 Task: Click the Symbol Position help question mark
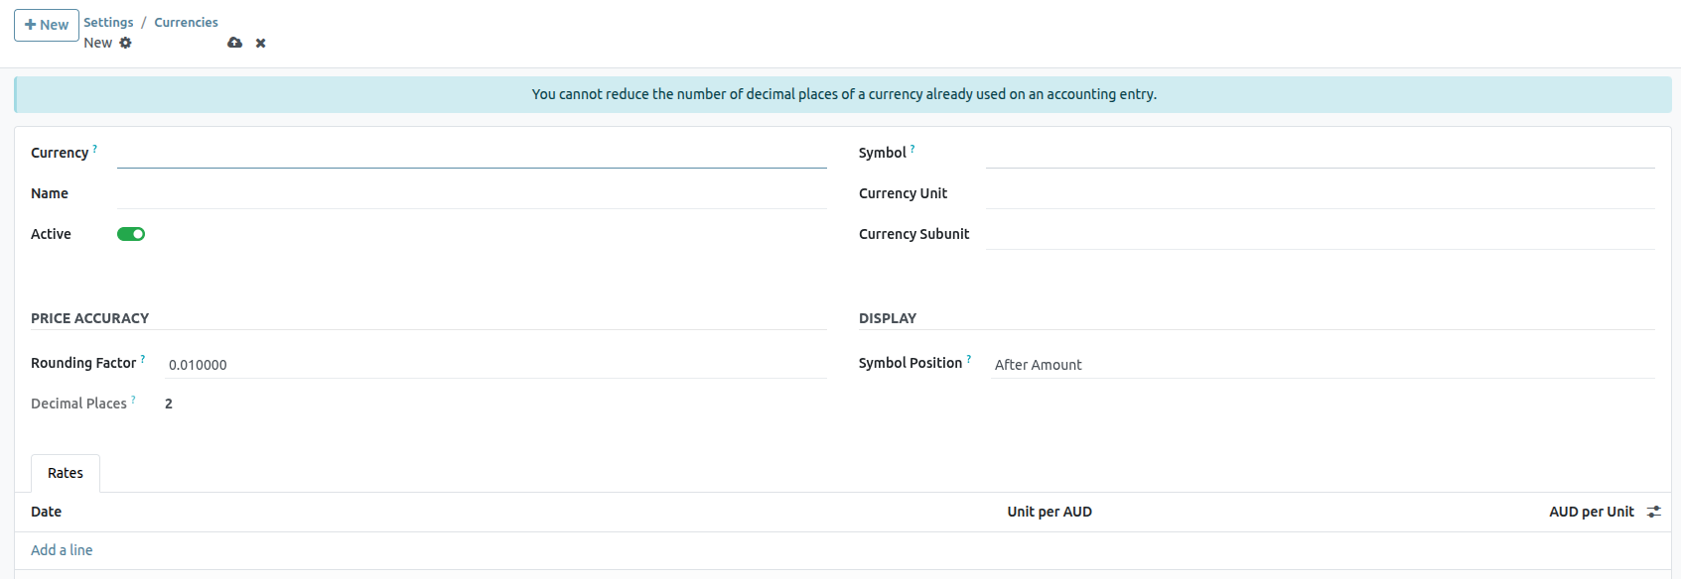tap(969, 359)
